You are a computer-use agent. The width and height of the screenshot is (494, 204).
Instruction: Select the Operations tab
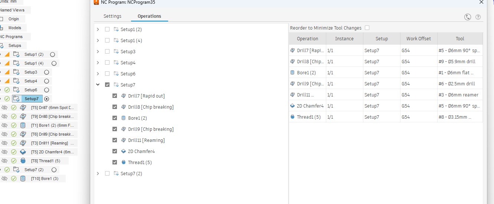149,16
